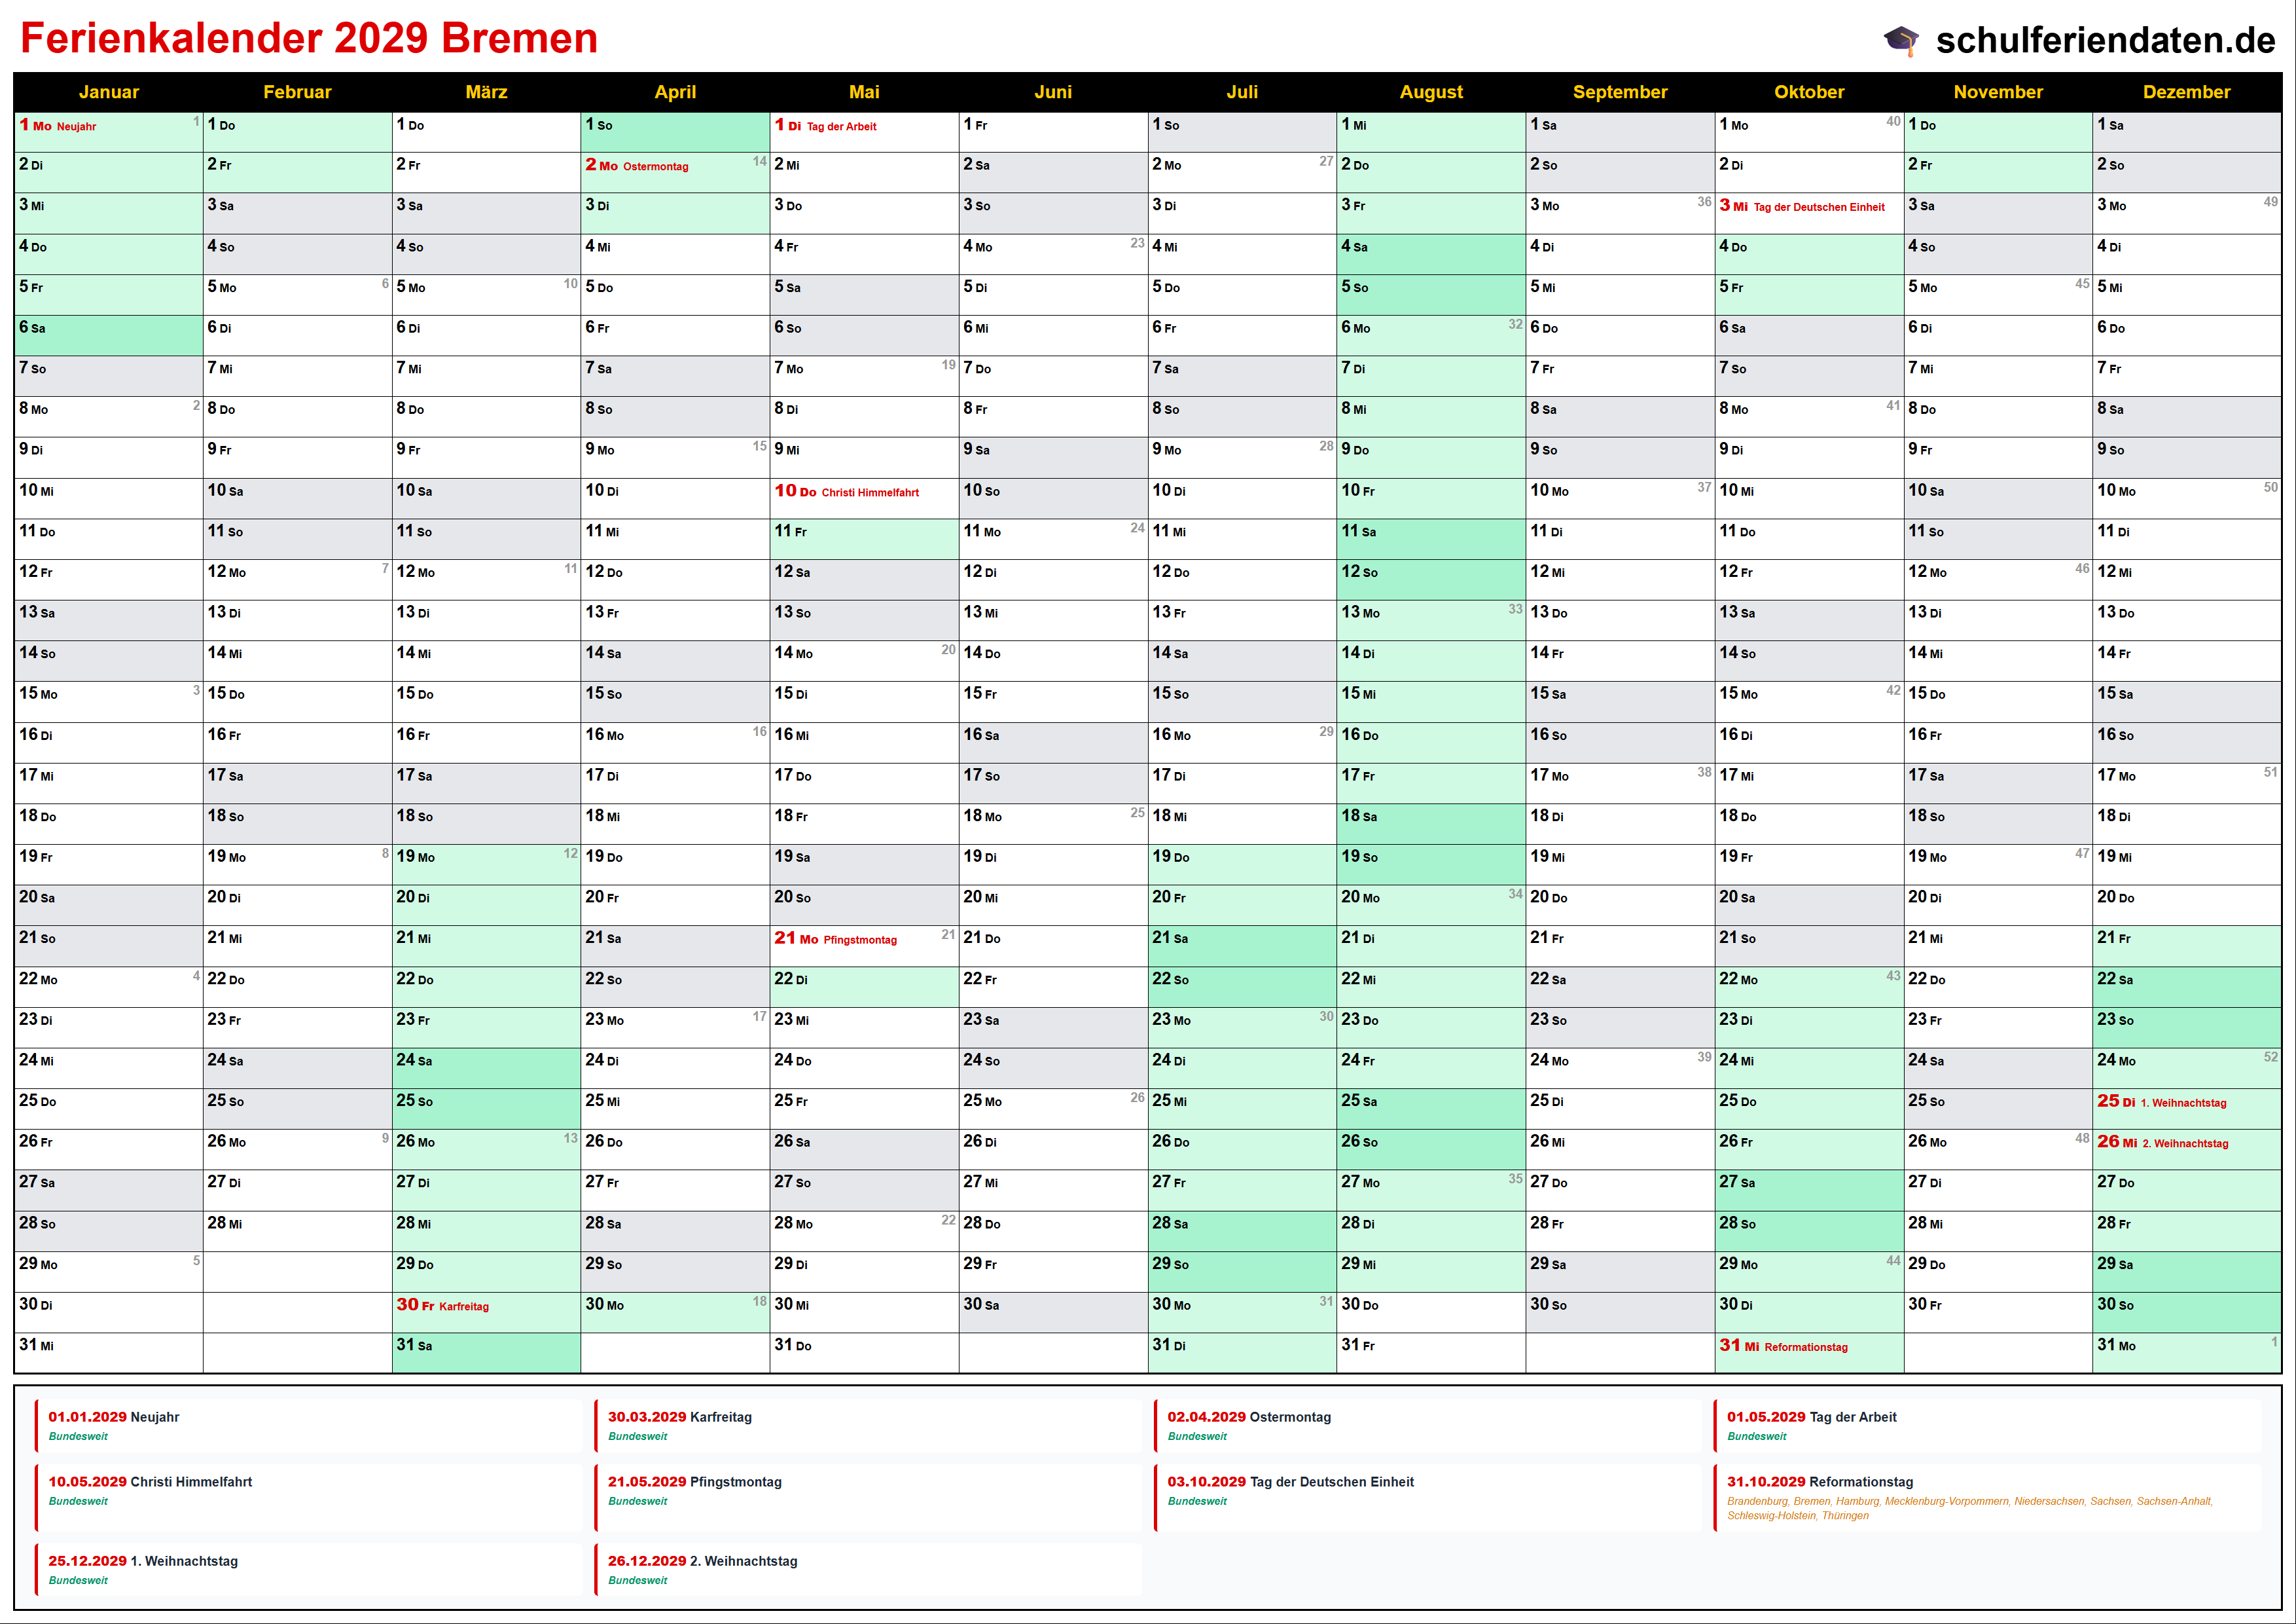
Task: Click the 10 Do Christi Himmelfahrt cell
Action: (863, 492)
